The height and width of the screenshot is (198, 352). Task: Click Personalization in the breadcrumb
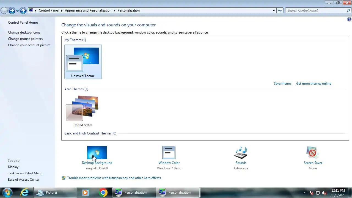coord(129,10)
